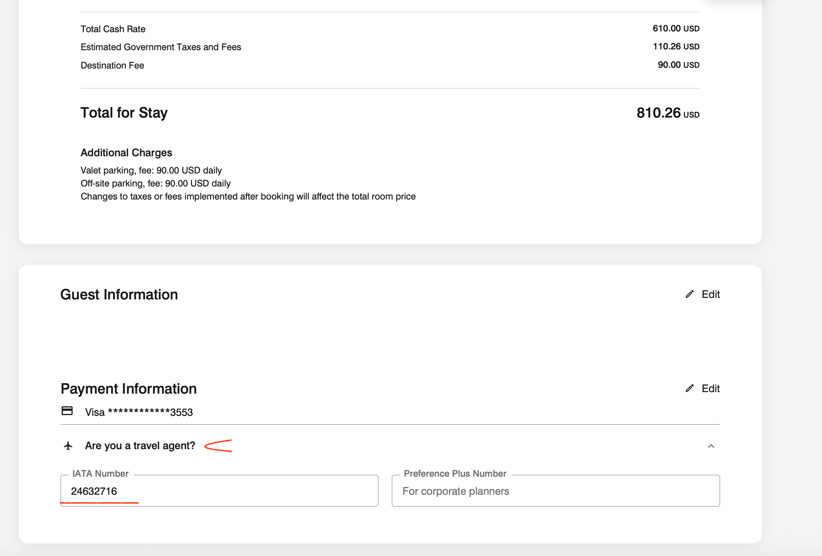Viewport: 822px width, 556px height.
Task: Edit the Guest Information section
Action: (x=710, y=294)
